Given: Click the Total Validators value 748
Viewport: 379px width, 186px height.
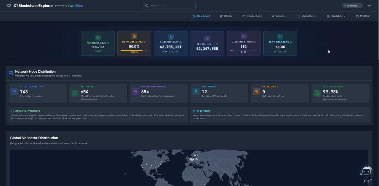Looking at the screenshot, I should pyautogui.click(x=24, y=92).
